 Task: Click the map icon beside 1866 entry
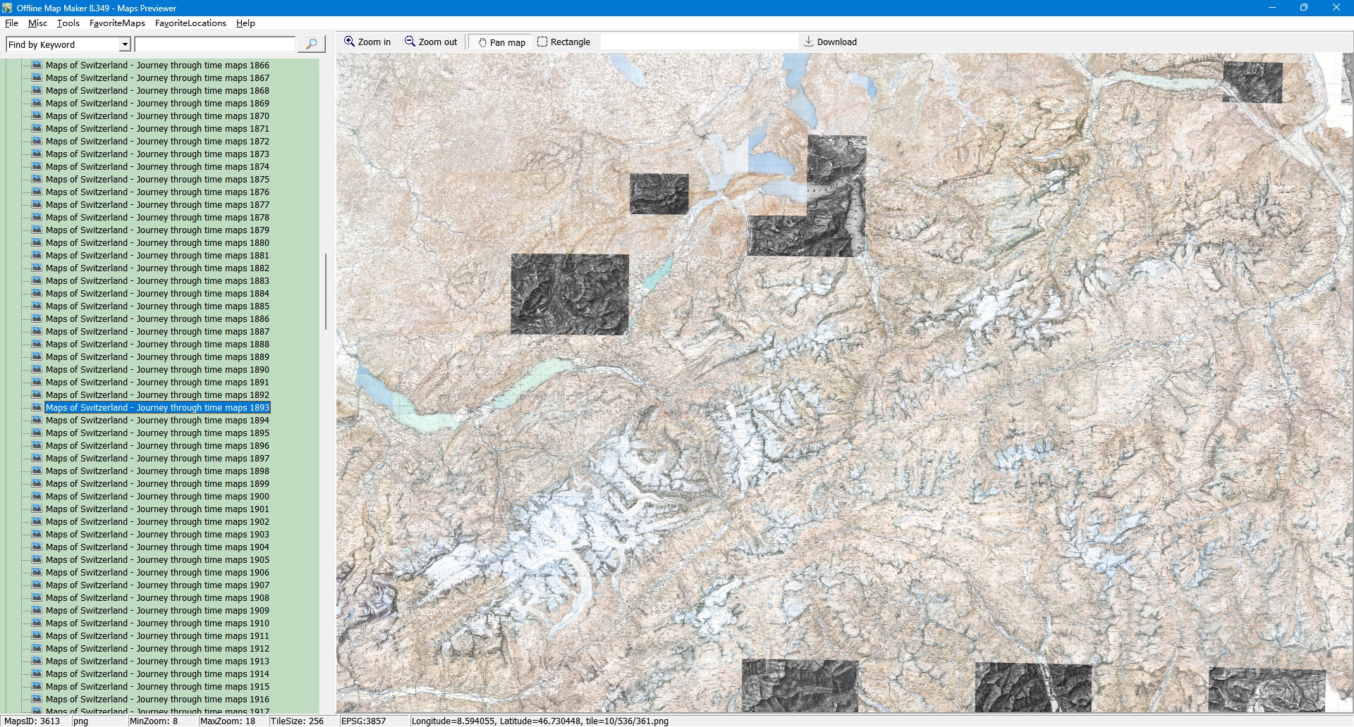37,65
